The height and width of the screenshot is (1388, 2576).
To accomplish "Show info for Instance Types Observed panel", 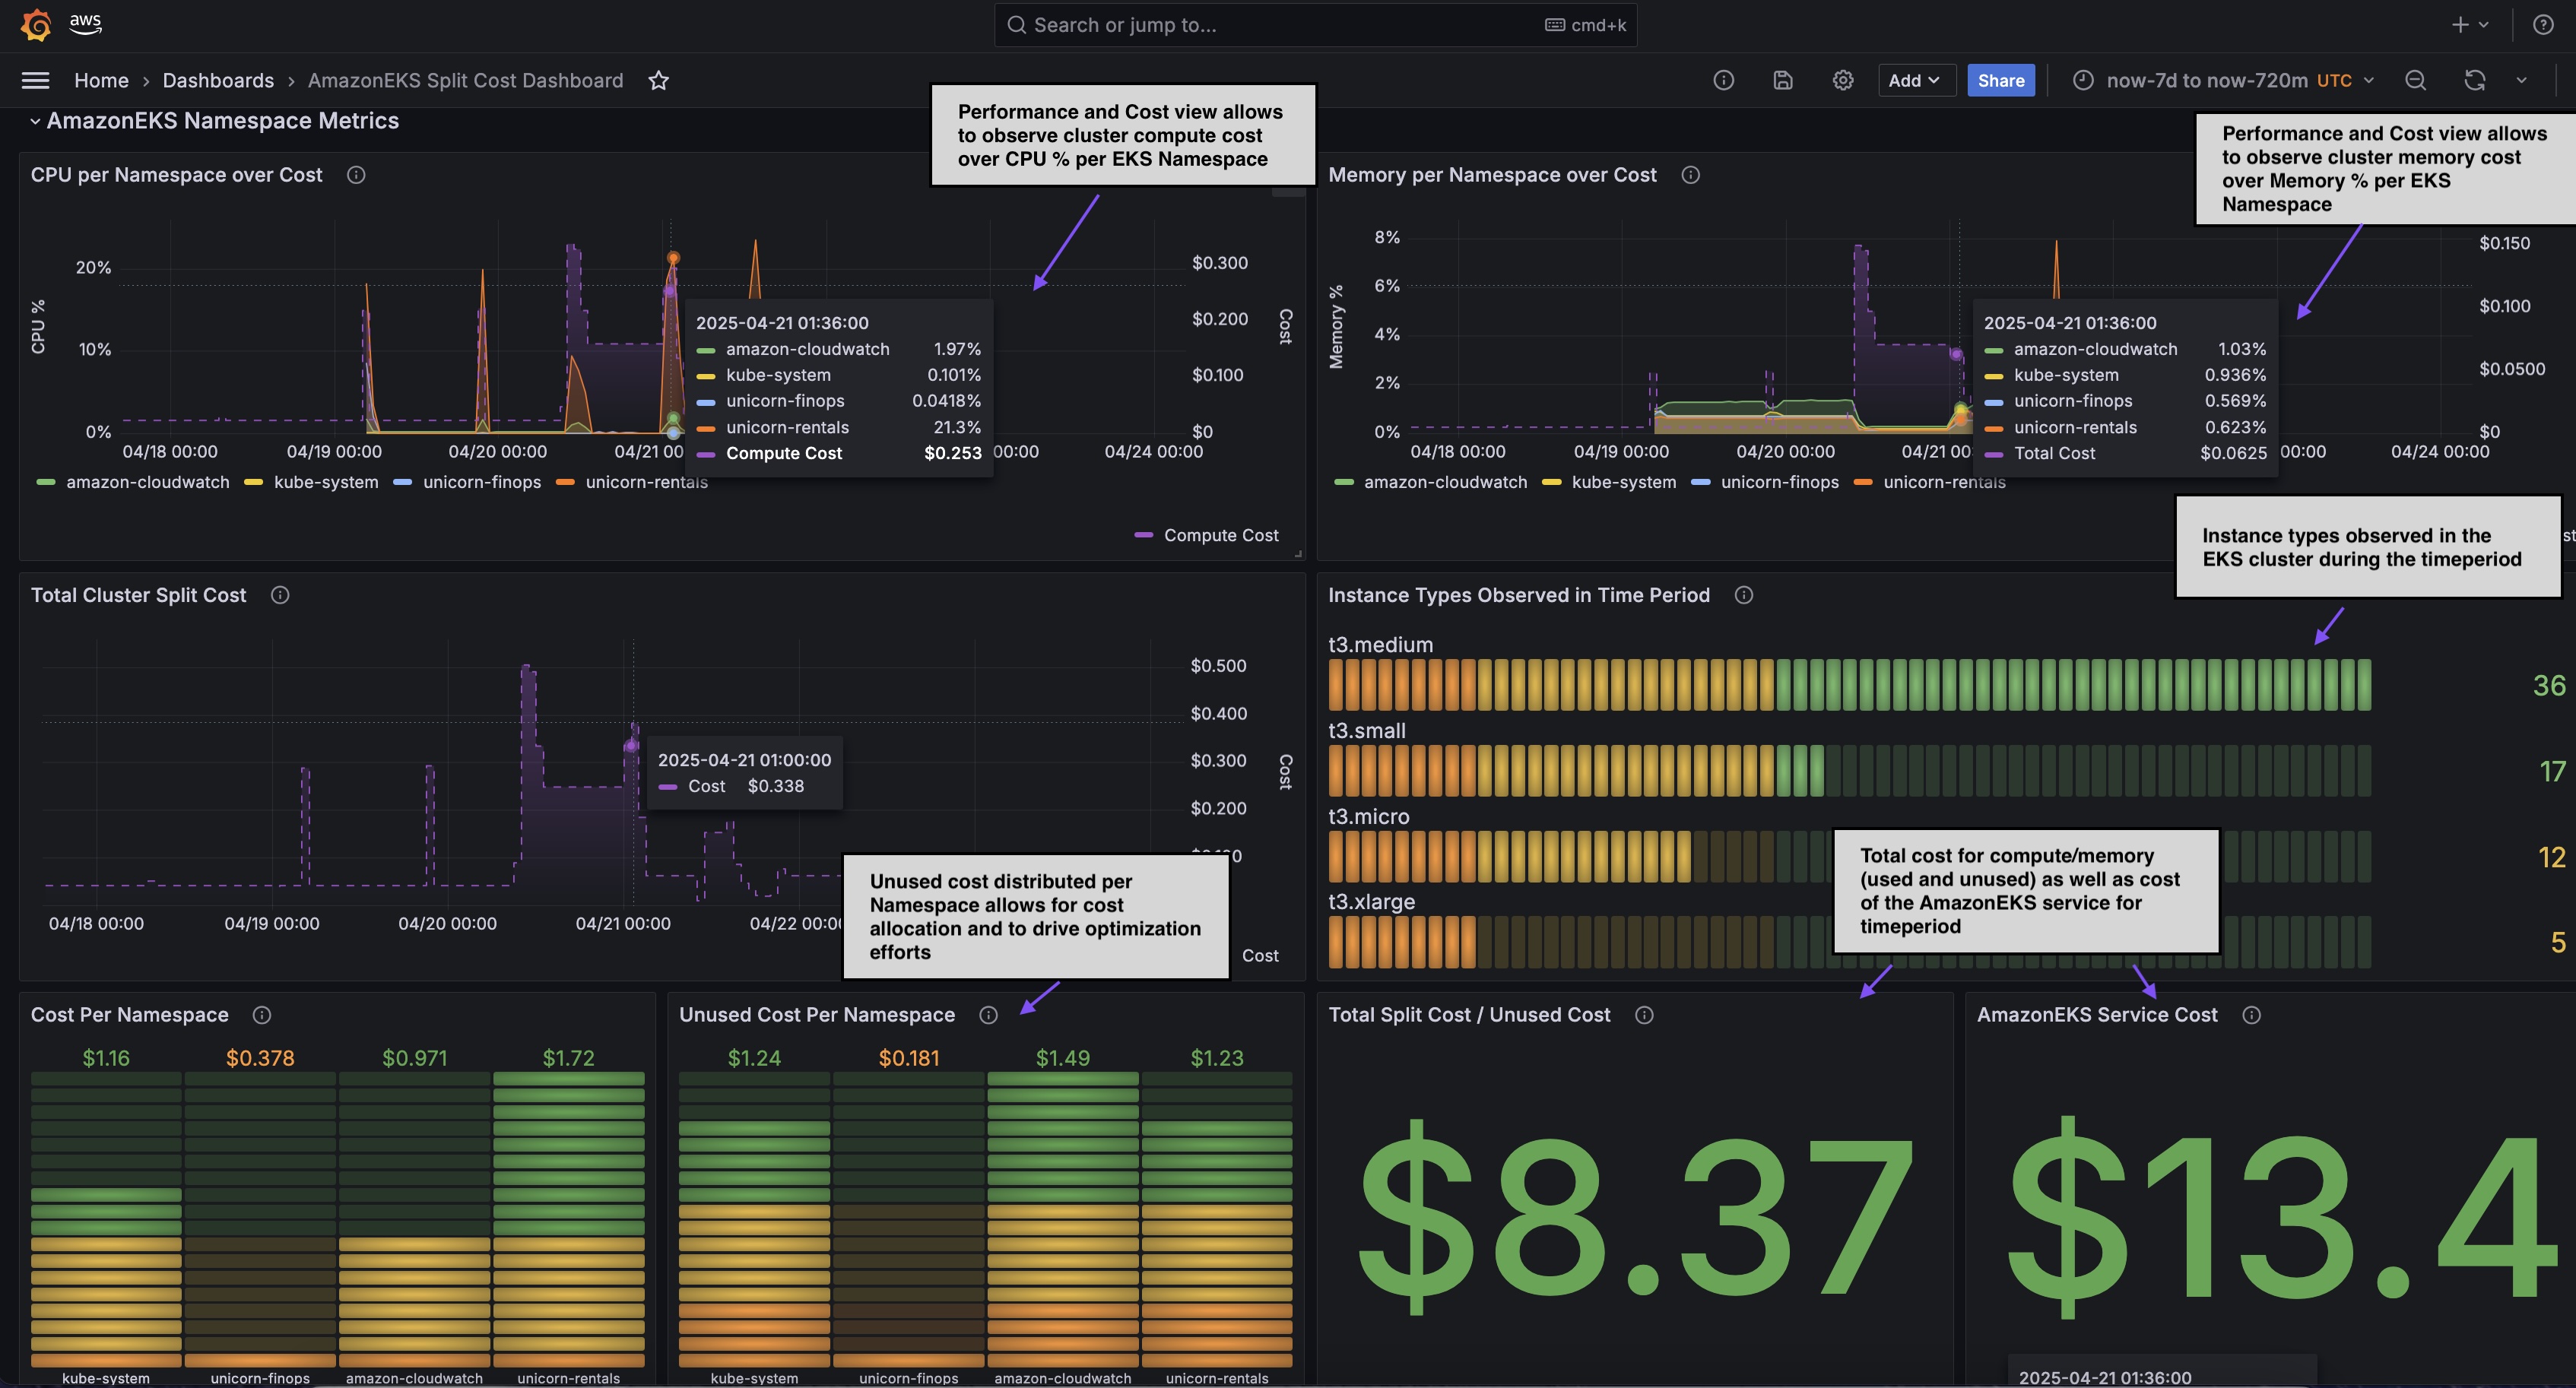I will pos(1744,595).
